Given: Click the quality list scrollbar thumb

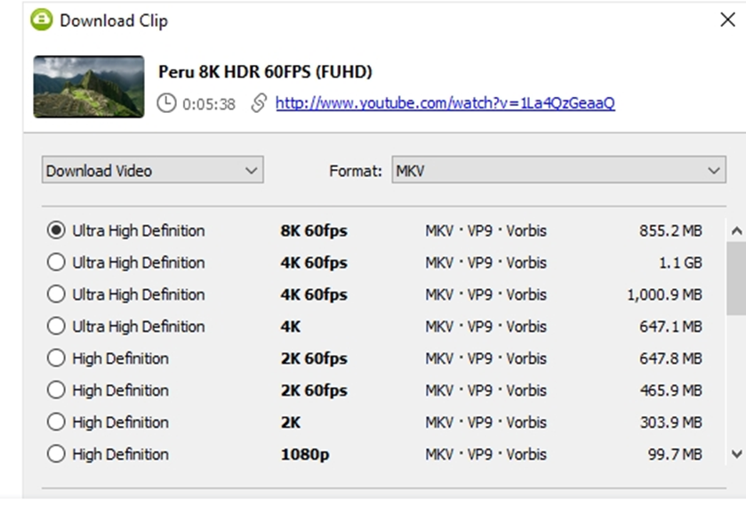Looking at the screenshot, I should click(x=736, y=278).
